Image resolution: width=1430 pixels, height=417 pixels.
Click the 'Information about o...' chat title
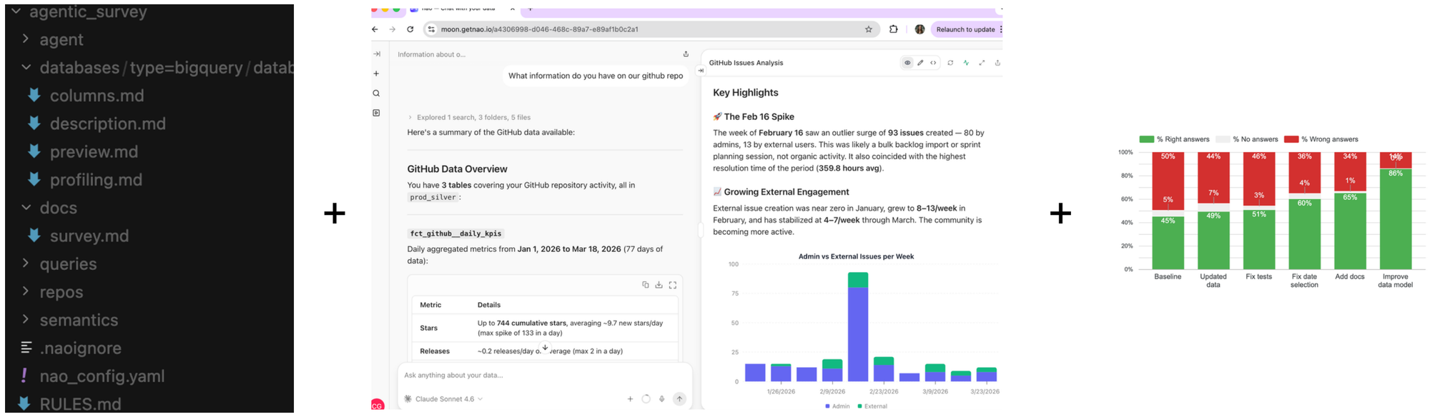431,54
